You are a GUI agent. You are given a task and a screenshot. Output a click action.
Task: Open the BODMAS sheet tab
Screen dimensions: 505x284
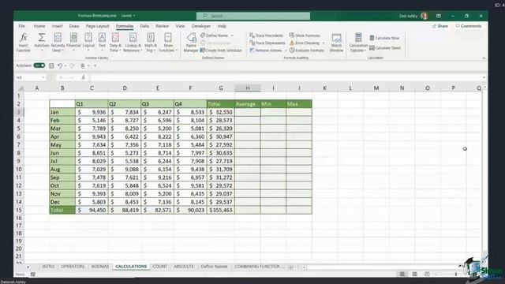[x=100, y=267]
